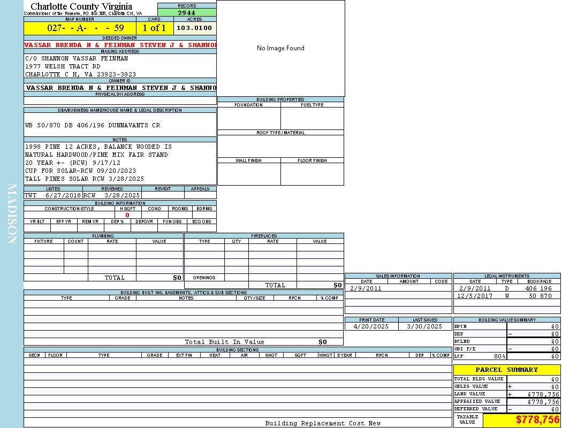Click the acres value 103.0100
Screen dimensions: 562x428
194,28
